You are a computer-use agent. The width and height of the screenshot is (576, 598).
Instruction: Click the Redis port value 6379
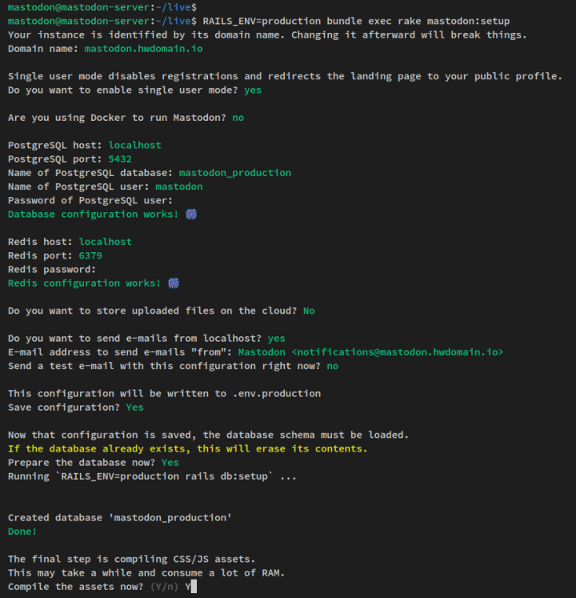[90, 255]
